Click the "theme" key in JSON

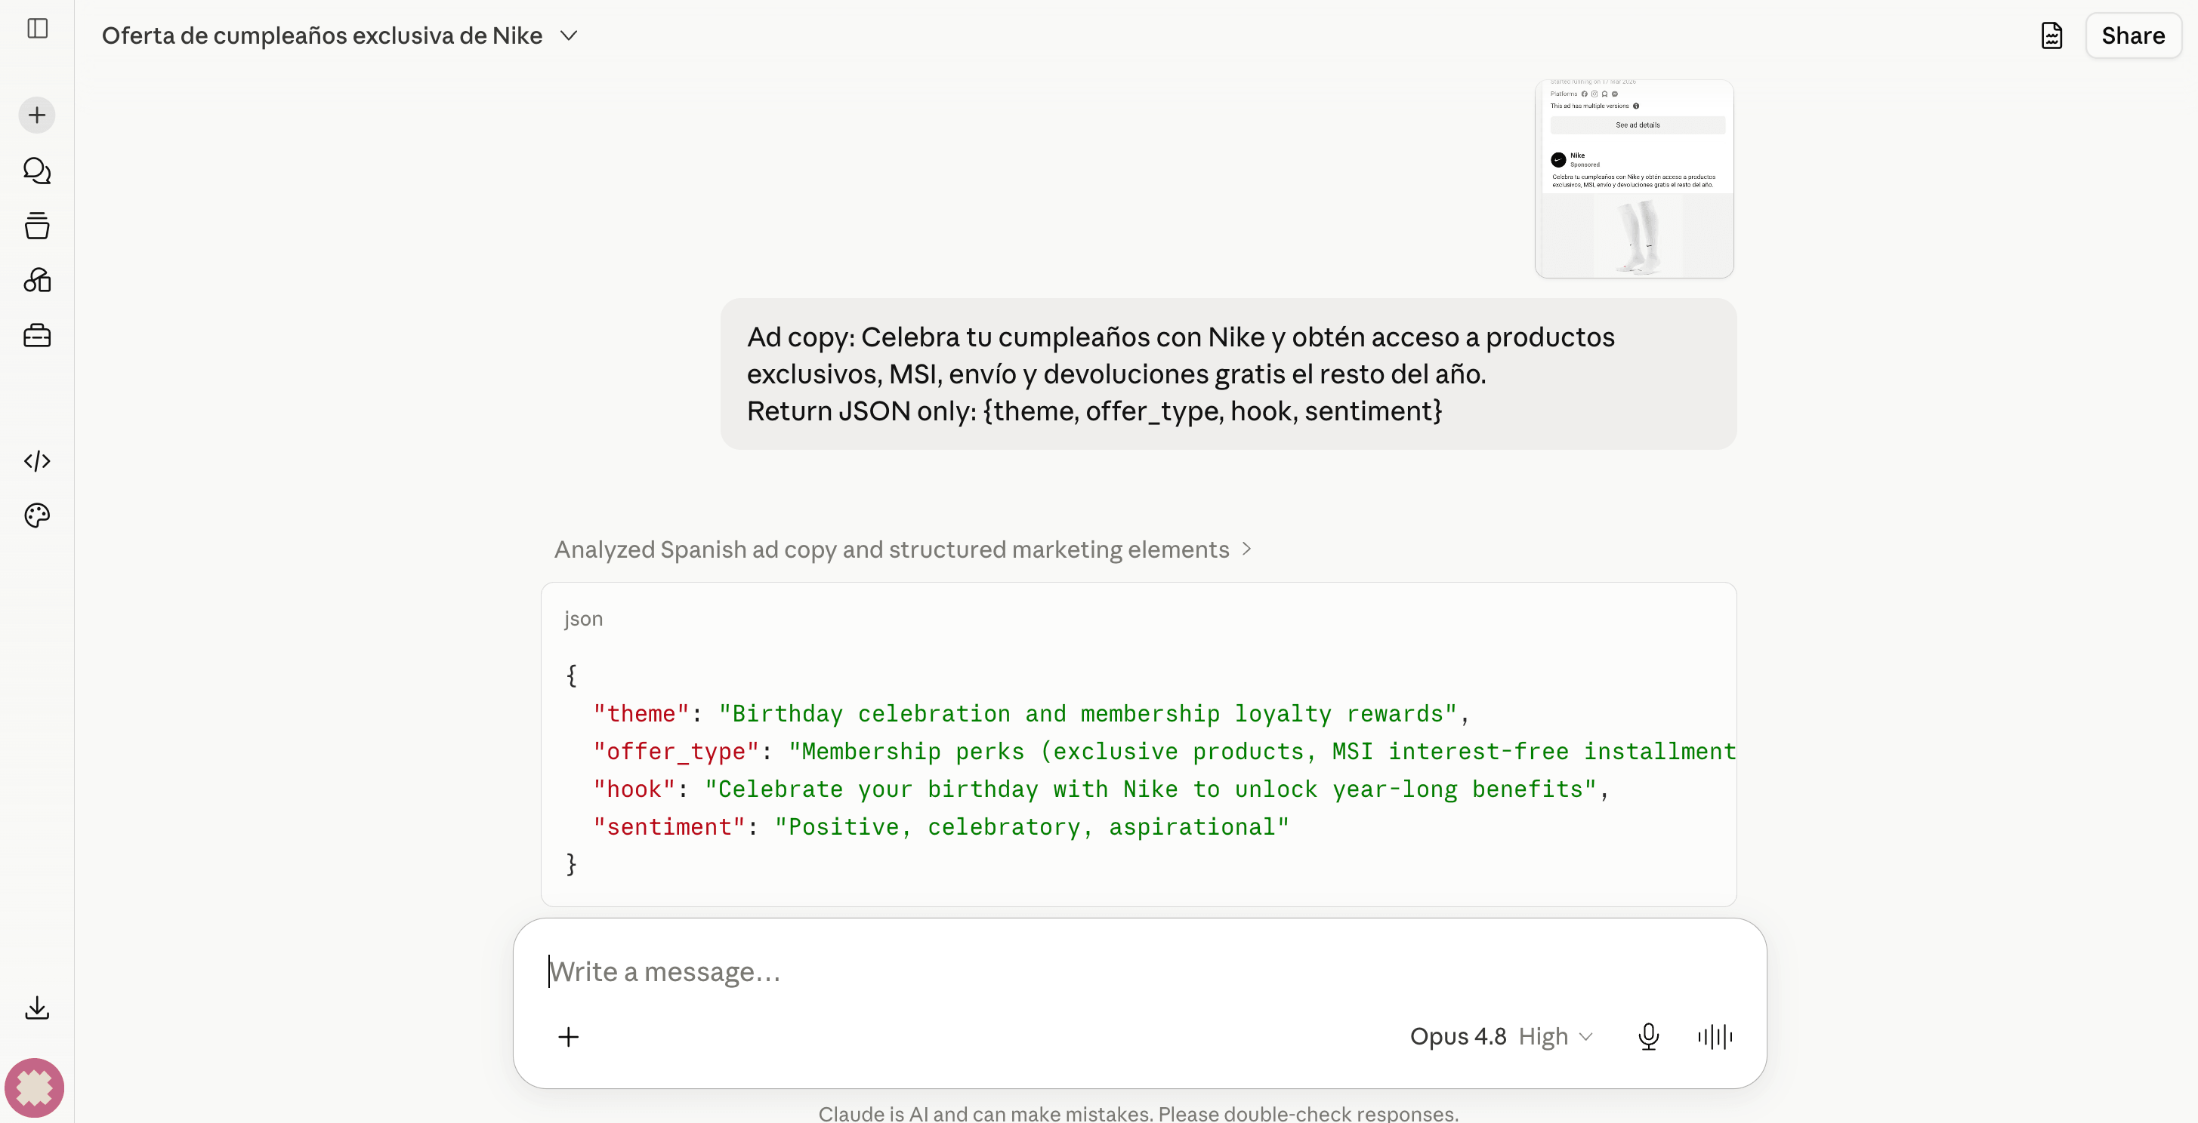[x=641, y=714]
